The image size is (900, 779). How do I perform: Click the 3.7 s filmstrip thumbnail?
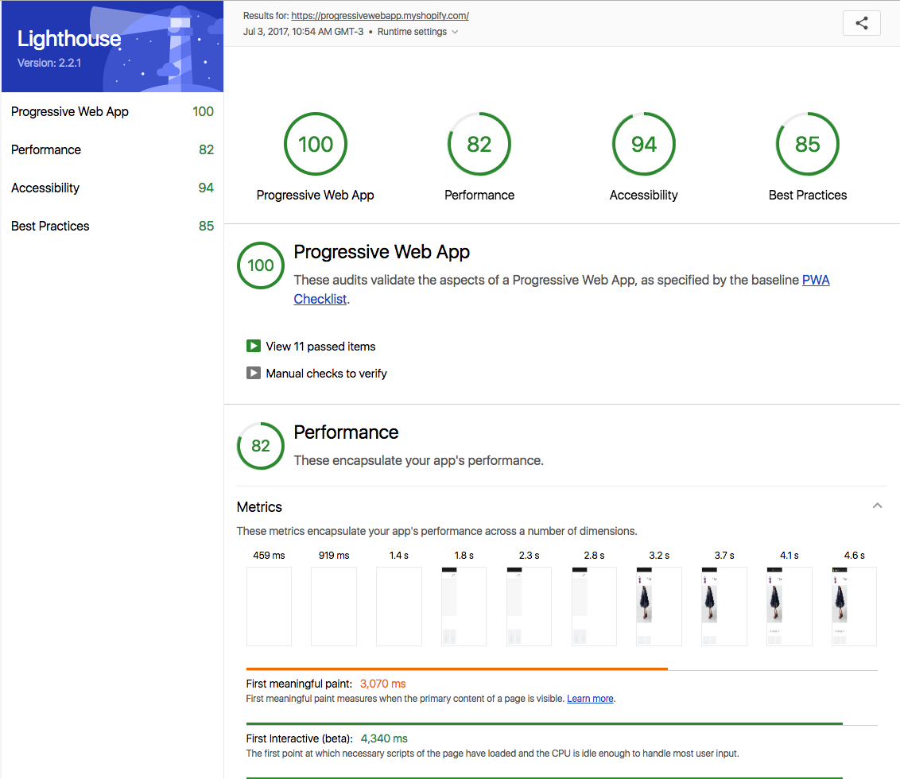click(x=724, y=607)
